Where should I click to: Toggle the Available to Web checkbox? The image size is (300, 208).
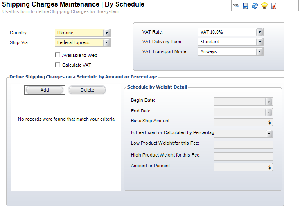(57, 55)
